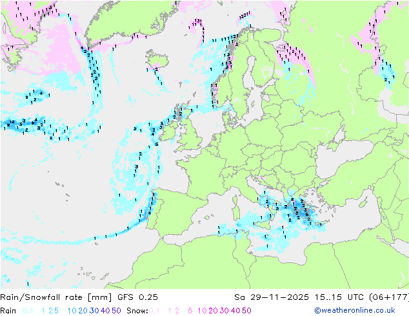Screen dimensions: 409x316
Task: Select the Snow 20 legend color value
Action: pyautogui.click(x=213, y=311)
